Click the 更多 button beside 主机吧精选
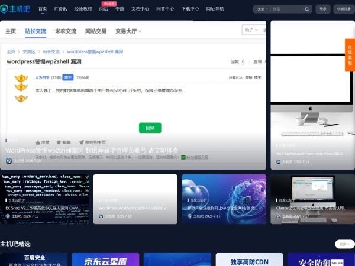The height and width of the screenshot is (266, 355). [x=344, y=244]
